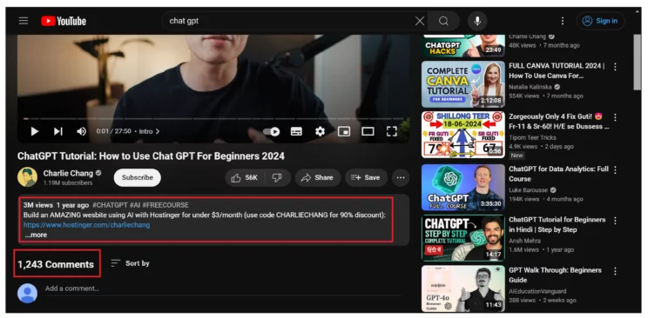This screenshot has height=318, width=648.
Task: Open the Luke Barousse channel
Action: click(x=528, y=190)
